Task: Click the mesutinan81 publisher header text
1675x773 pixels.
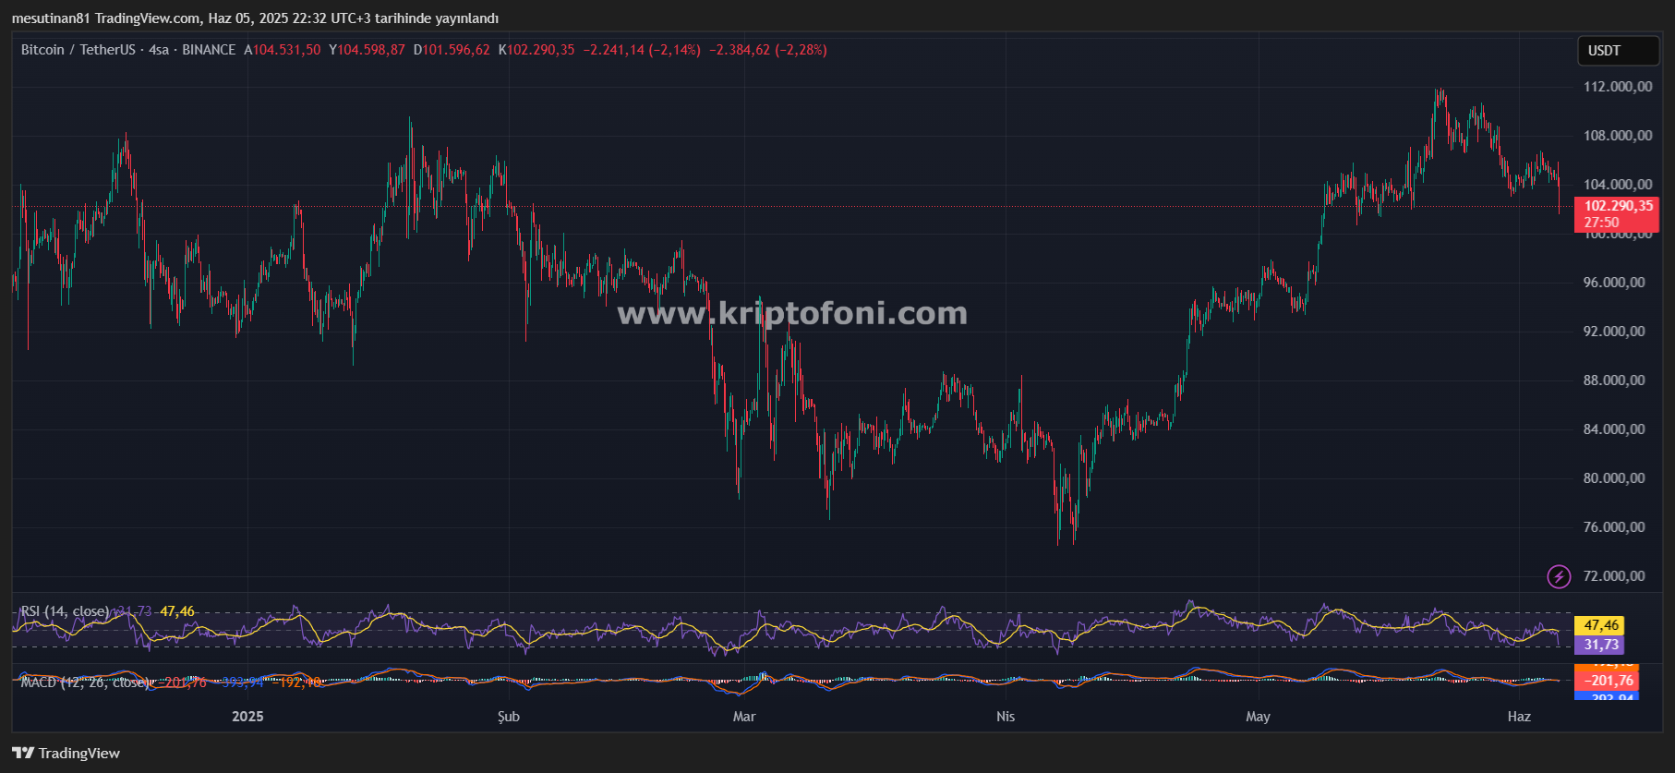Action: 51,18
